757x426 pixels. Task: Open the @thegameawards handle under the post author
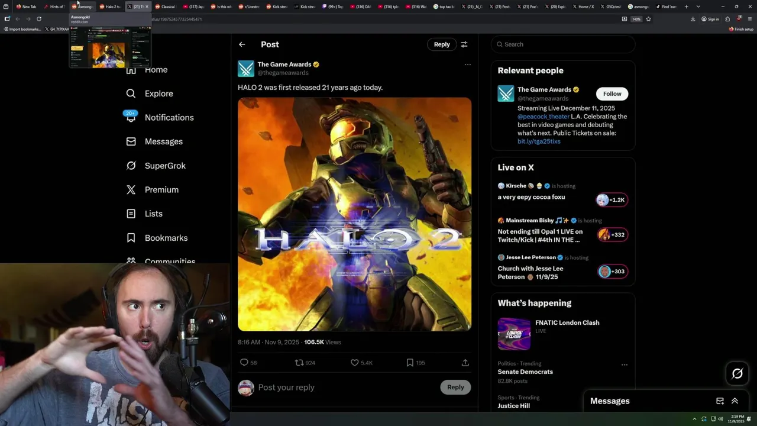pos(283,73)
